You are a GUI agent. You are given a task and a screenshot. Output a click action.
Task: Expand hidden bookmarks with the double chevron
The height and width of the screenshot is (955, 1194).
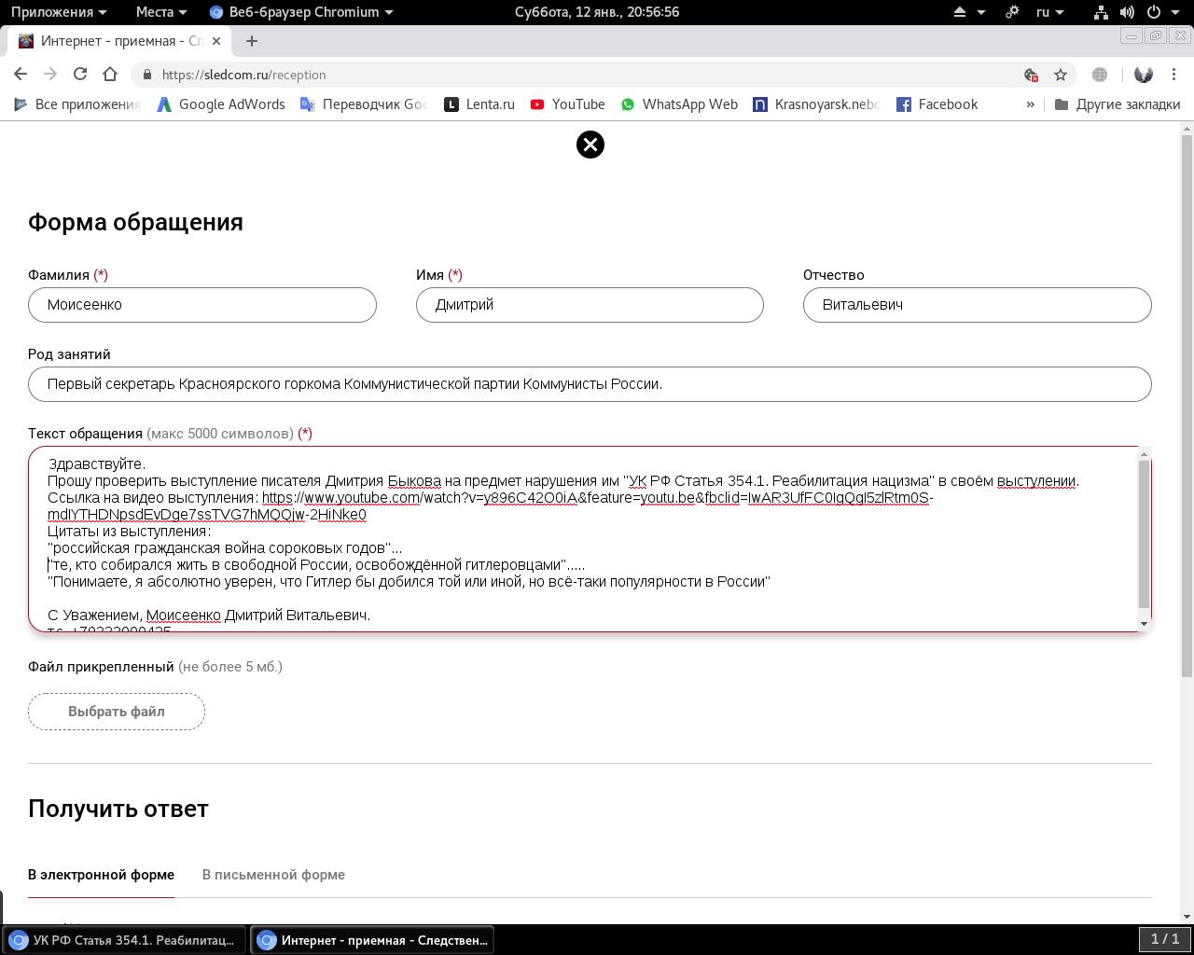click(x=1030, y=104)
